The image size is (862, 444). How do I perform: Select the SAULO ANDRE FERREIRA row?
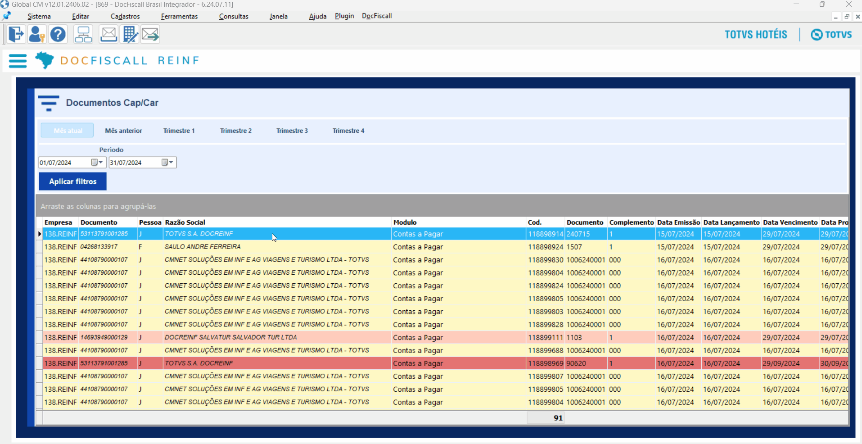[x=446, y=247]
